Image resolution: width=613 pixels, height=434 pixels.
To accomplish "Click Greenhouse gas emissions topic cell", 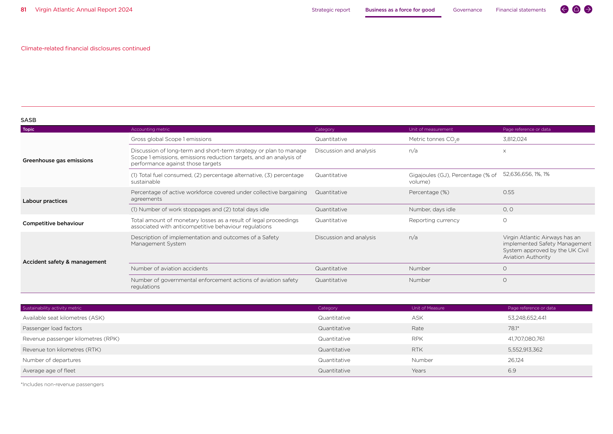I will pos(58,161).
